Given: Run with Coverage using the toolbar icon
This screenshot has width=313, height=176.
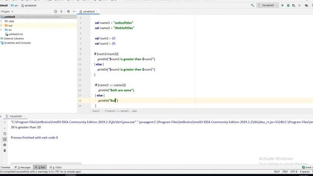Looking at the screenshot, I should tap(293, 5).
